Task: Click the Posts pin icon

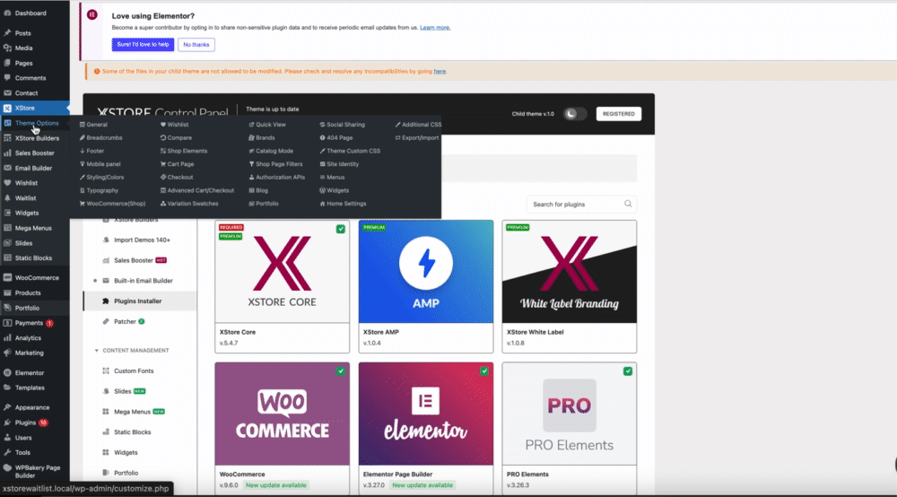Action: pyautogui.click(x=7, y=33)
